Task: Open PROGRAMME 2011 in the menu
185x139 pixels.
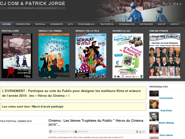Action: coord(87,24)
